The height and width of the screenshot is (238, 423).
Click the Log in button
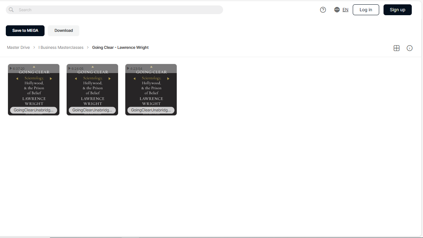click(366, 10)
